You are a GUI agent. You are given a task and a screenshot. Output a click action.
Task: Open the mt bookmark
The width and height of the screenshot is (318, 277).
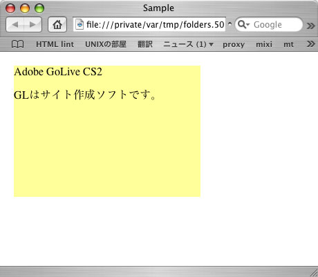[x=288, y=44]
